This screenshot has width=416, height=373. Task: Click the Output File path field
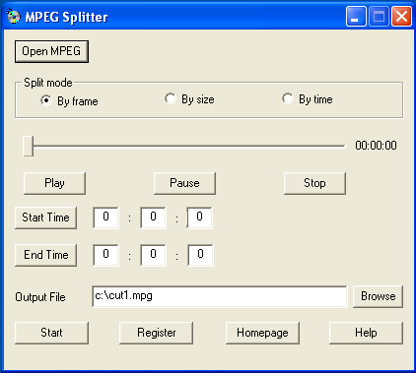point(220,296)
